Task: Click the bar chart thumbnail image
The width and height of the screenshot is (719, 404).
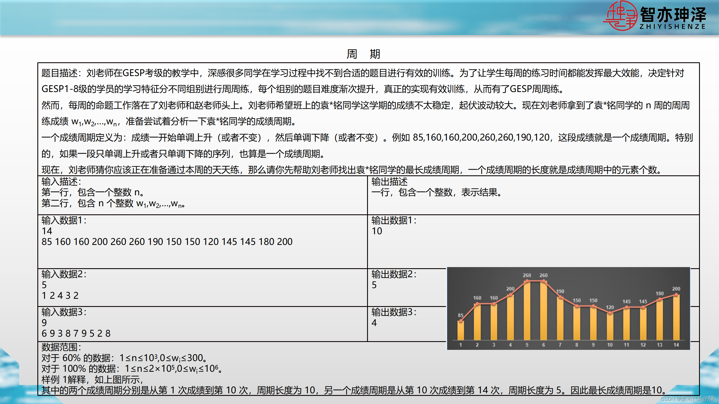Action: pos(568,309)
